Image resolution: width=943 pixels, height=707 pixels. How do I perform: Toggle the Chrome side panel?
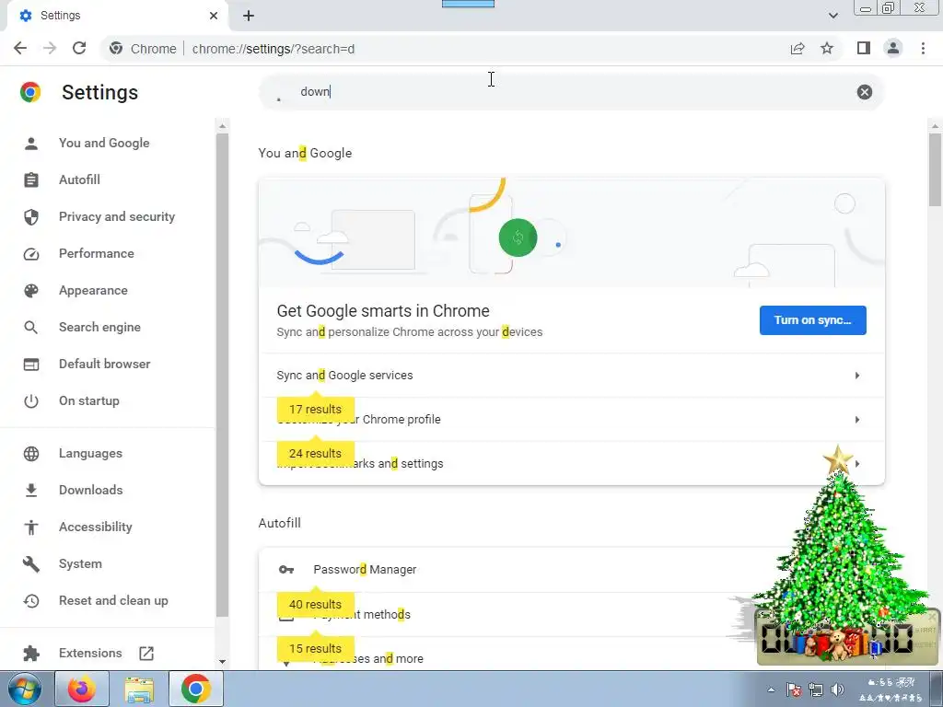(x=864, y=48)
